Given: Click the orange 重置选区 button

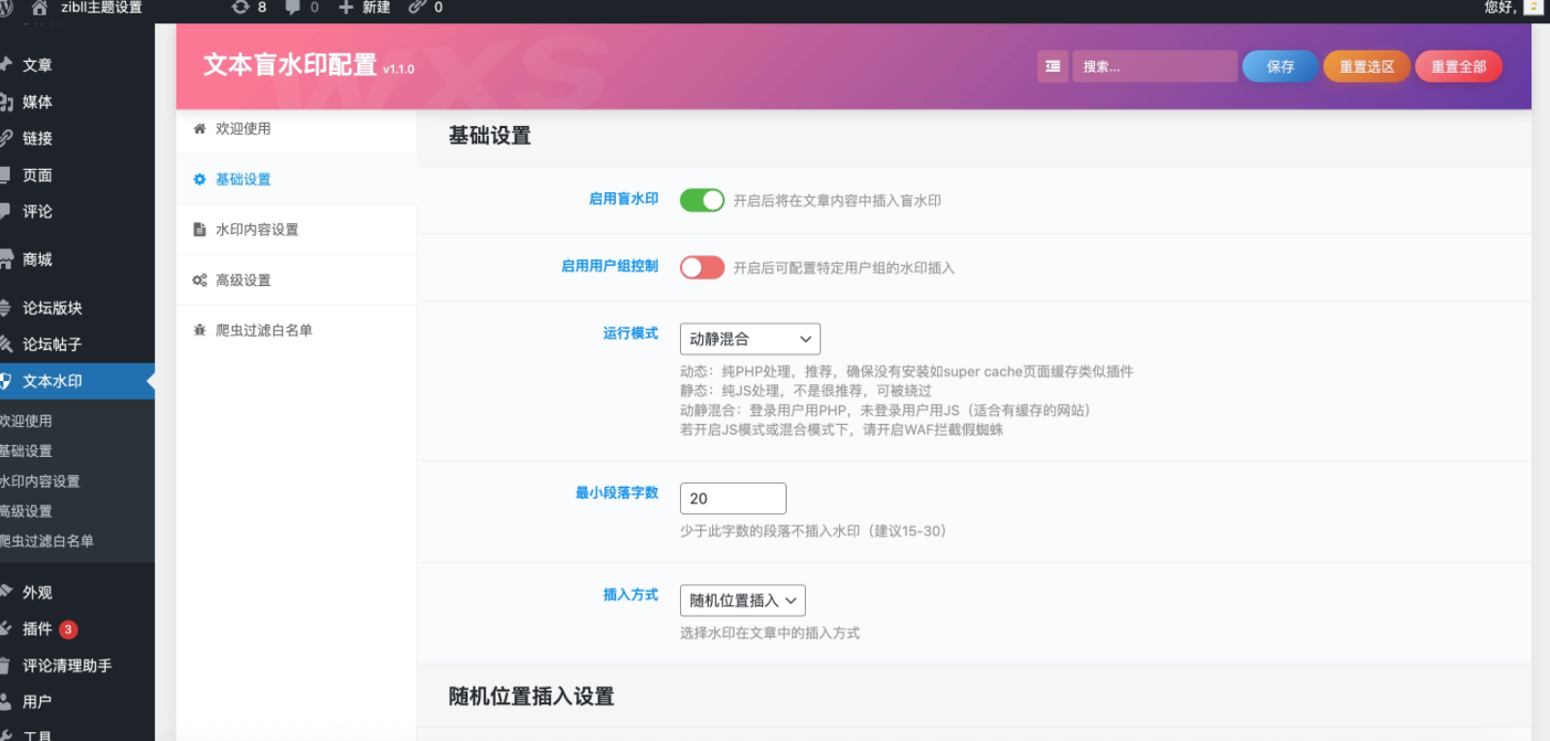Looking at the screenshot, I should 1366,67.
